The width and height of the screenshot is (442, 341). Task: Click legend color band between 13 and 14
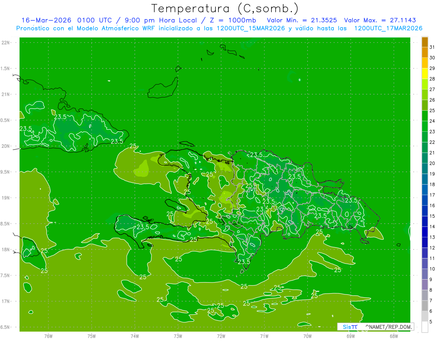pyautogui.click(x=425, y=232)
